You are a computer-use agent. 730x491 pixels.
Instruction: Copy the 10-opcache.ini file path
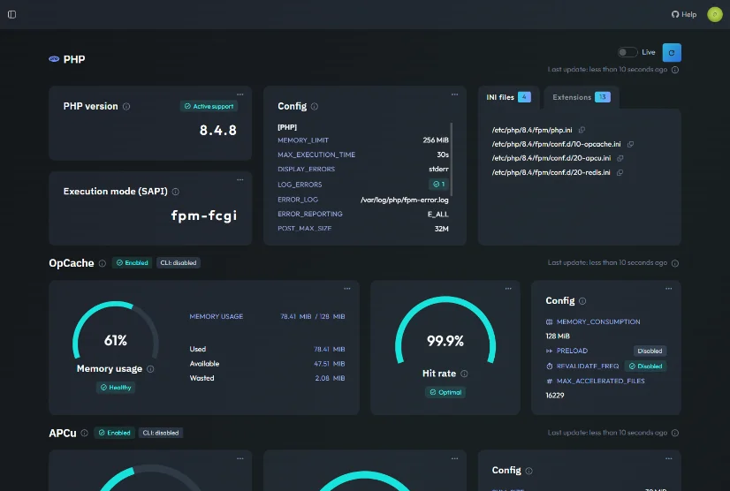(x=630, y=144)
